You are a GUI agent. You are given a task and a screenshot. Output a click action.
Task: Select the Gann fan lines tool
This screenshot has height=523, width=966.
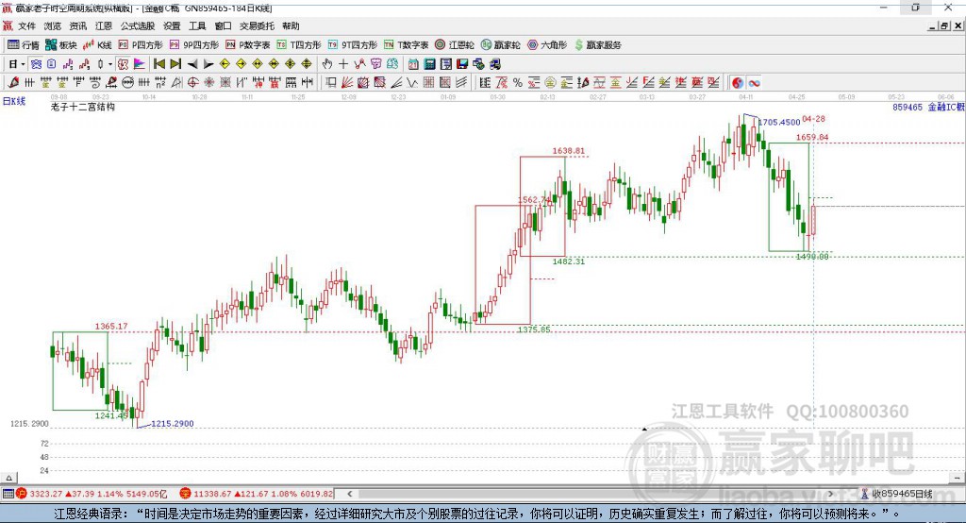tap(347, 83)
